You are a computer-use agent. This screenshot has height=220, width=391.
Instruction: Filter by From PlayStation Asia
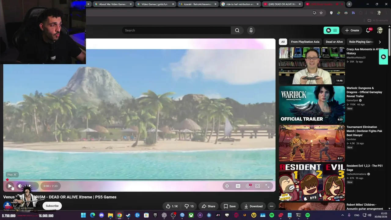305,42
